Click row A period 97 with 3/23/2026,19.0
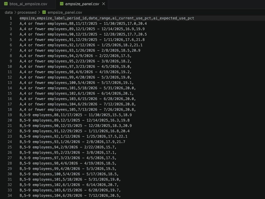265x199 pixels. [76, 67]
